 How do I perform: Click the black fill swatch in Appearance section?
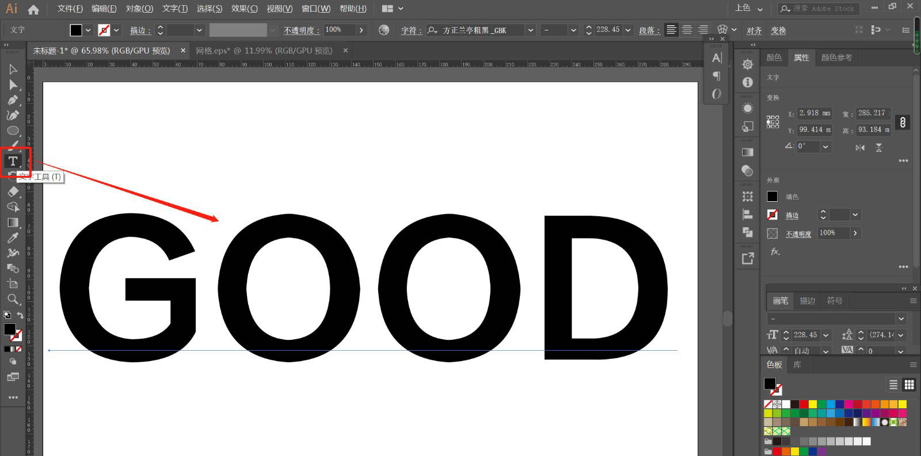tap(772, 197)
